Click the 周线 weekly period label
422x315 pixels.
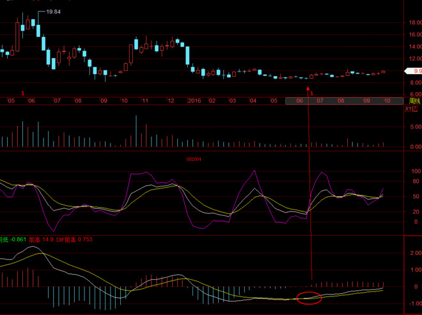click(414, 101)
